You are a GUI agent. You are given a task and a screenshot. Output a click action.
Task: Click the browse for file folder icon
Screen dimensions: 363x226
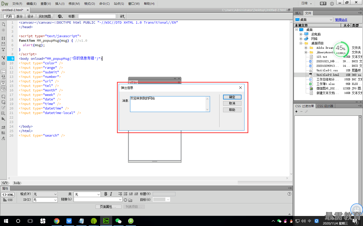pyautogui.click(x=130, y=200)
